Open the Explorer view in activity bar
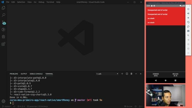The image size is (192, 108). click(3, 8)
